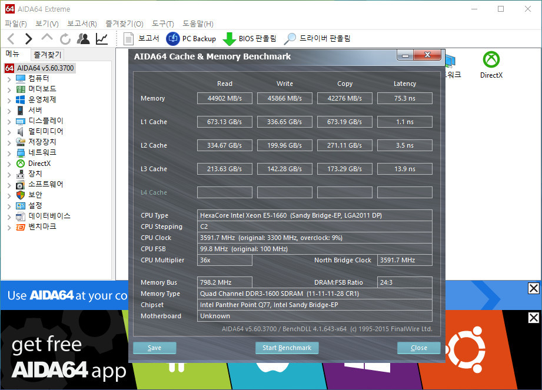Expand the 머더보드 tree node
Image resolution: width=542 pixels, height=390 pixels.
click(9, 90)
